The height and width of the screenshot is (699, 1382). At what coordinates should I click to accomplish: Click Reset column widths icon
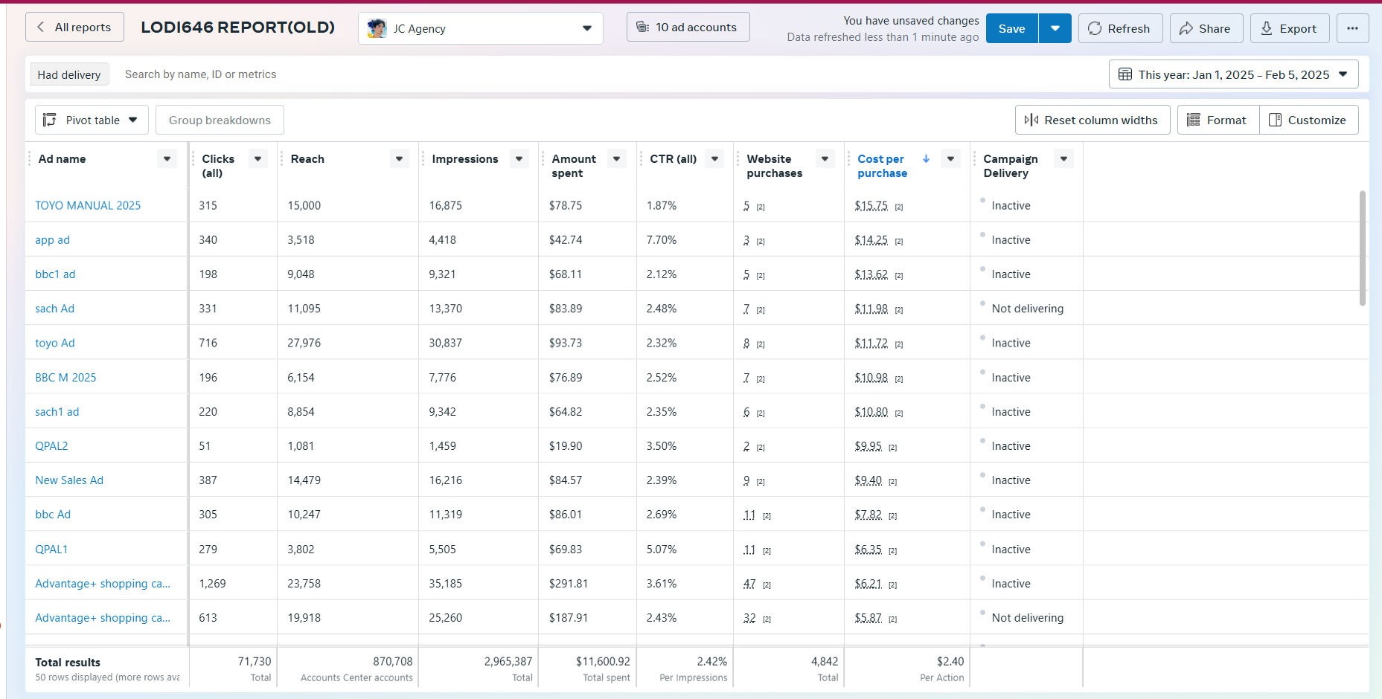click(1031, 120)
